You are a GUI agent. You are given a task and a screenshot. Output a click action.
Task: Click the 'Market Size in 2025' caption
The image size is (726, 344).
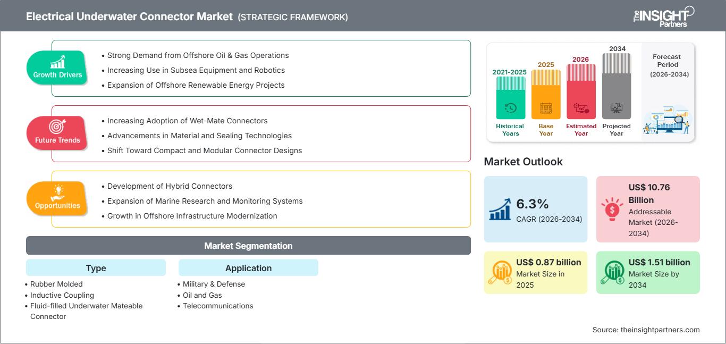click(x=541, y=280)
